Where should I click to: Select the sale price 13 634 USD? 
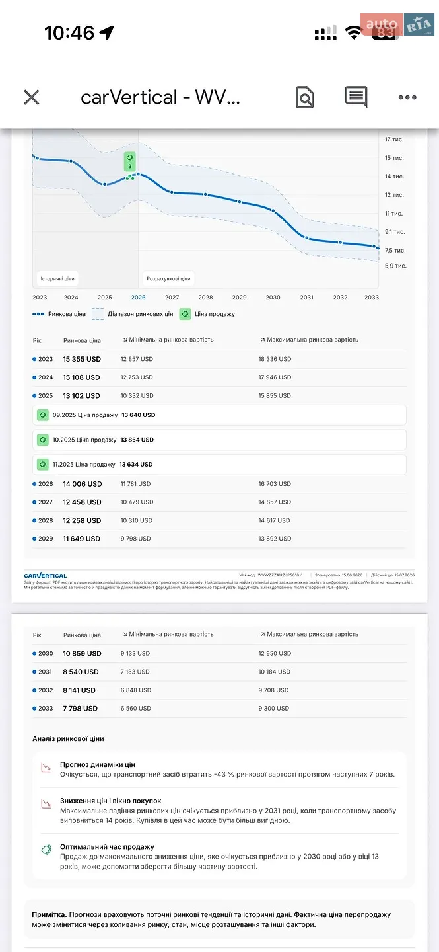(136, 464)
